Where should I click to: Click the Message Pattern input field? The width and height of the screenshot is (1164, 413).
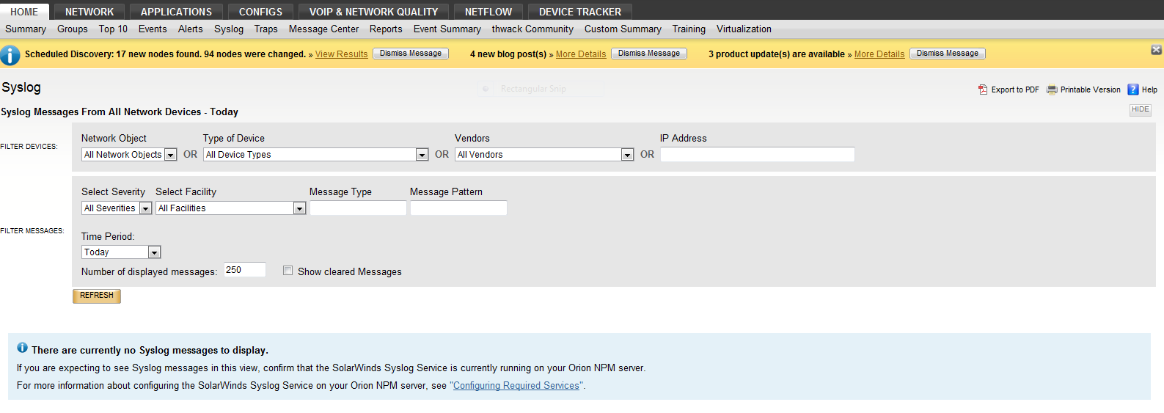tap(458, 208)
